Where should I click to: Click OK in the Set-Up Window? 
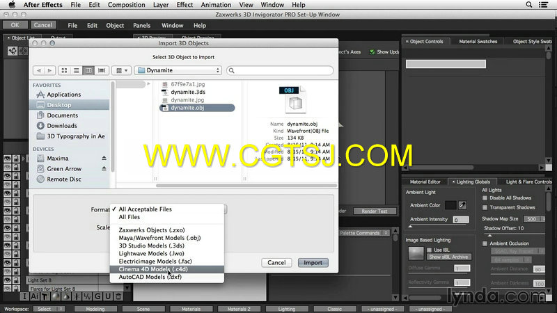coord(15,25)
